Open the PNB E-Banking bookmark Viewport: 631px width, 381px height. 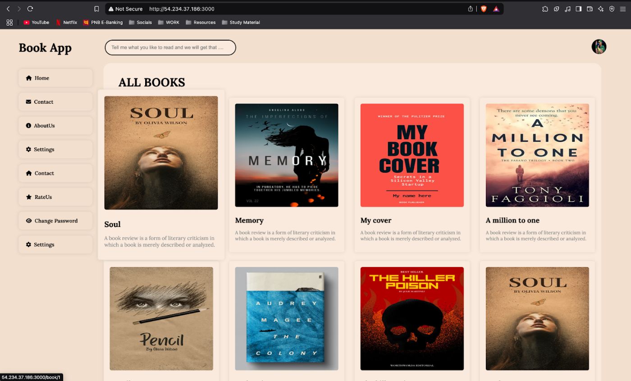[x=103, y=22]
